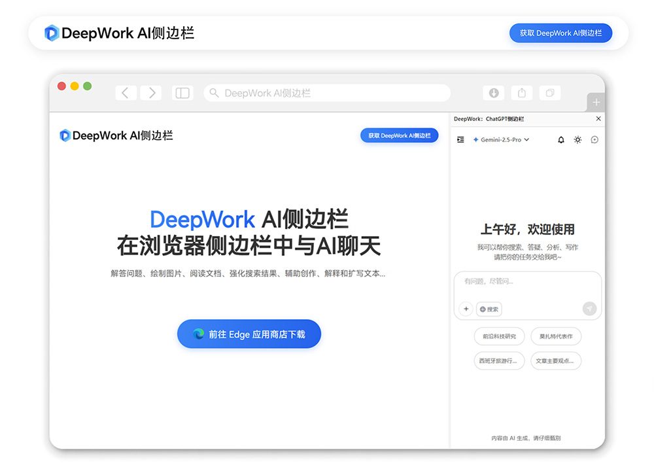
Task: Open a new browser tab with the plus
Action: coord(596,102)
